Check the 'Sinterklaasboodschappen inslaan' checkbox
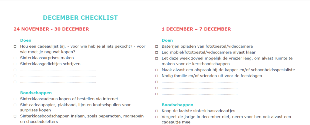 [15, 116]
